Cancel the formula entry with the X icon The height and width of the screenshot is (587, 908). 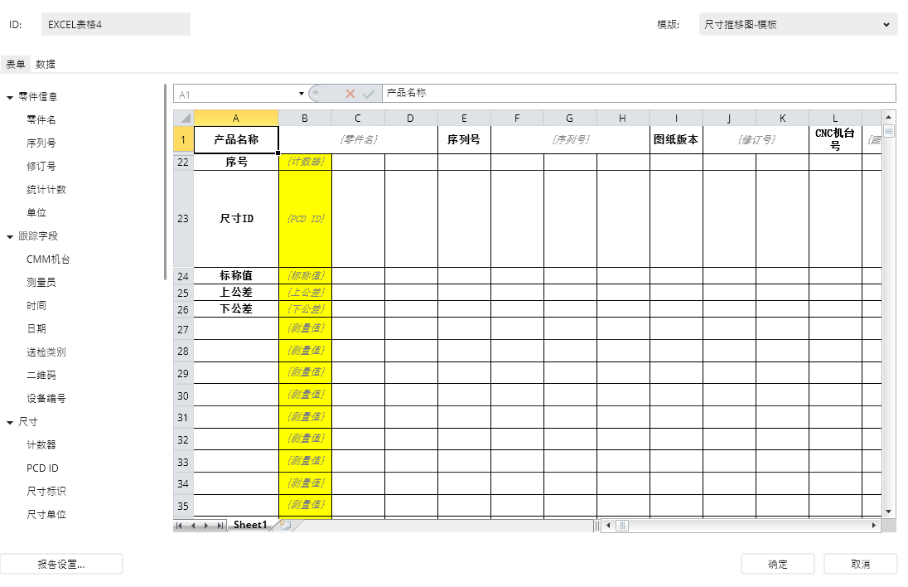(349, 94)
